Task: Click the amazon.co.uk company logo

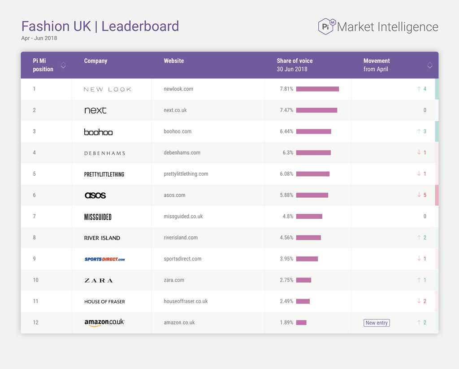Action: 104,322
